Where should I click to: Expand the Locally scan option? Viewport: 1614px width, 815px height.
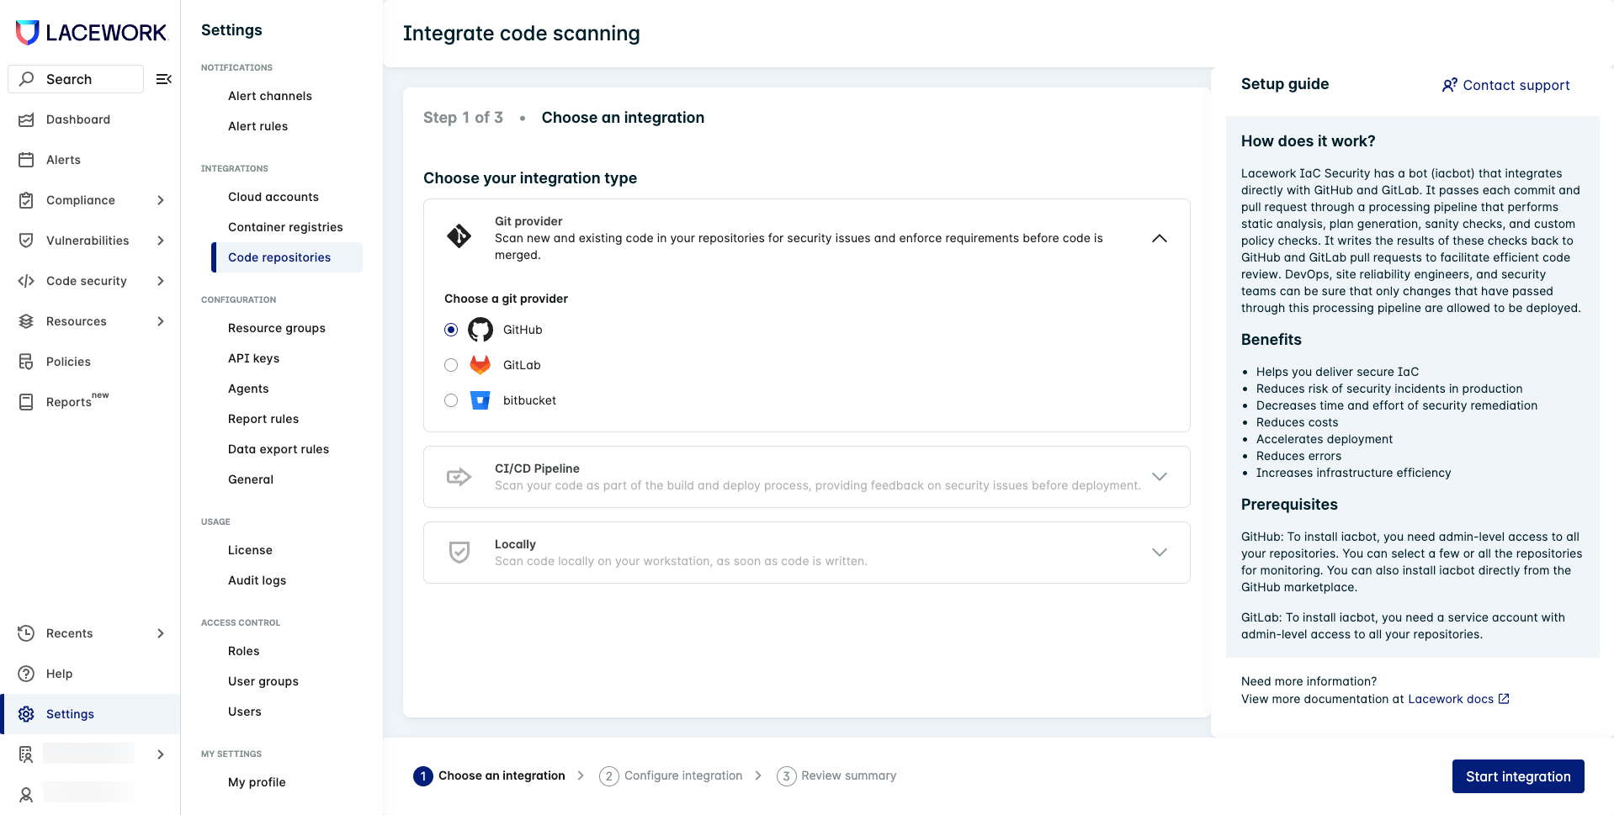(x=1160, y=552)
